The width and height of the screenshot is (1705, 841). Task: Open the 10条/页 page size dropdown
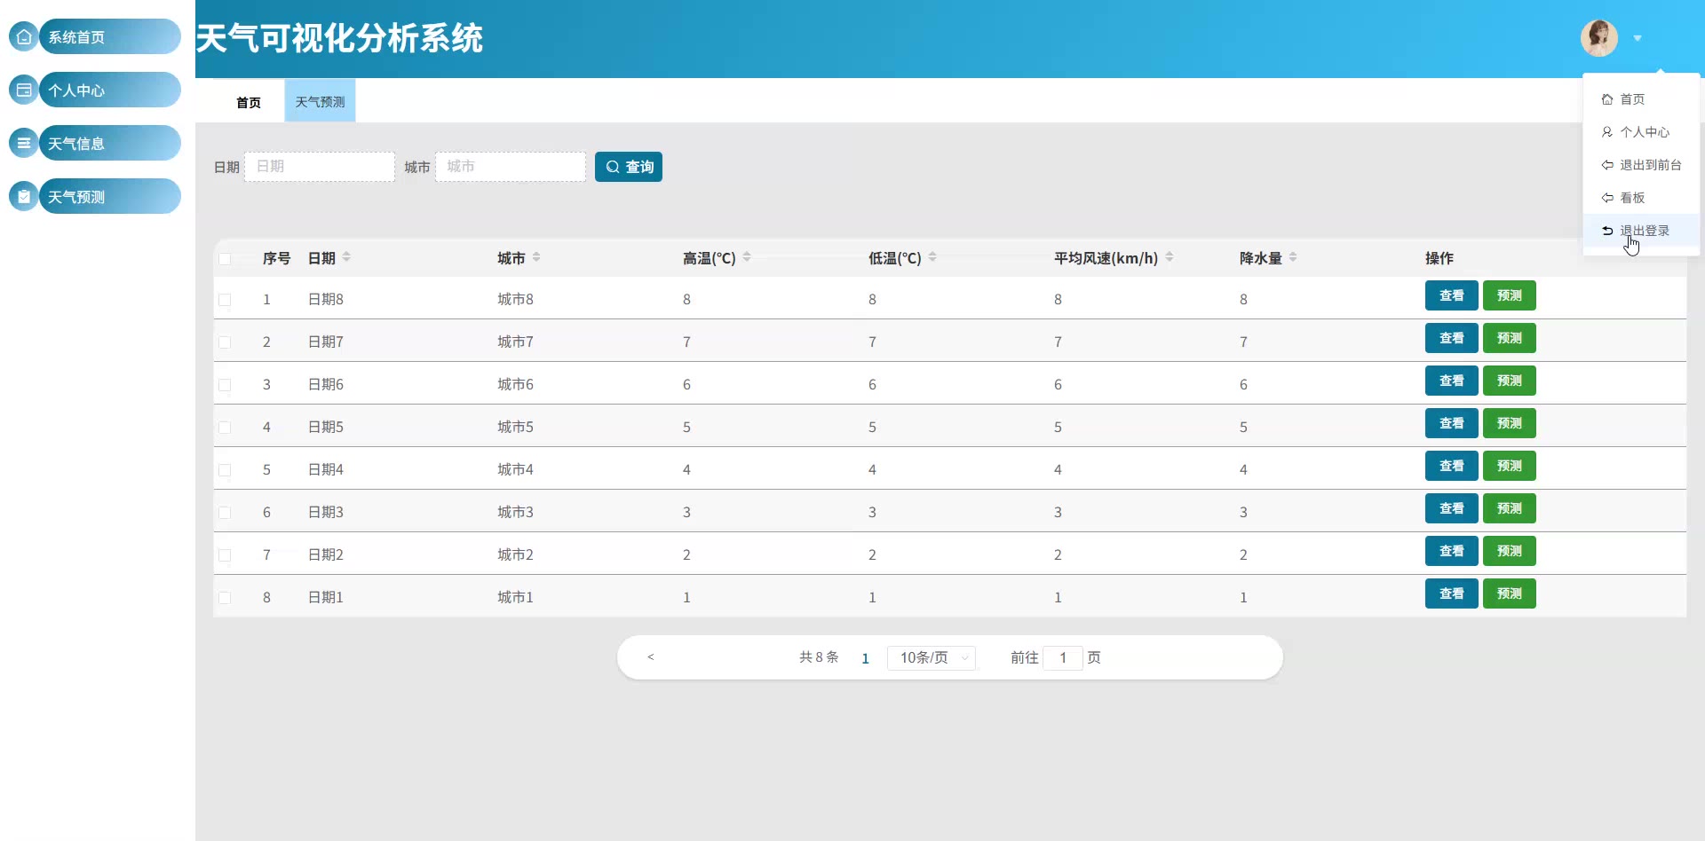931,657
